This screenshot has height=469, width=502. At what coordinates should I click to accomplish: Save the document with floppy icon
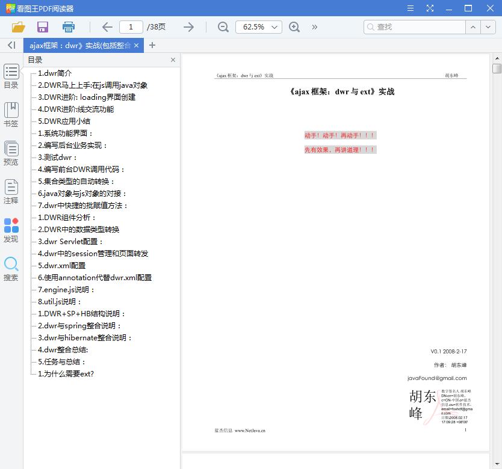pyautogui.click(x=43, y=27)
